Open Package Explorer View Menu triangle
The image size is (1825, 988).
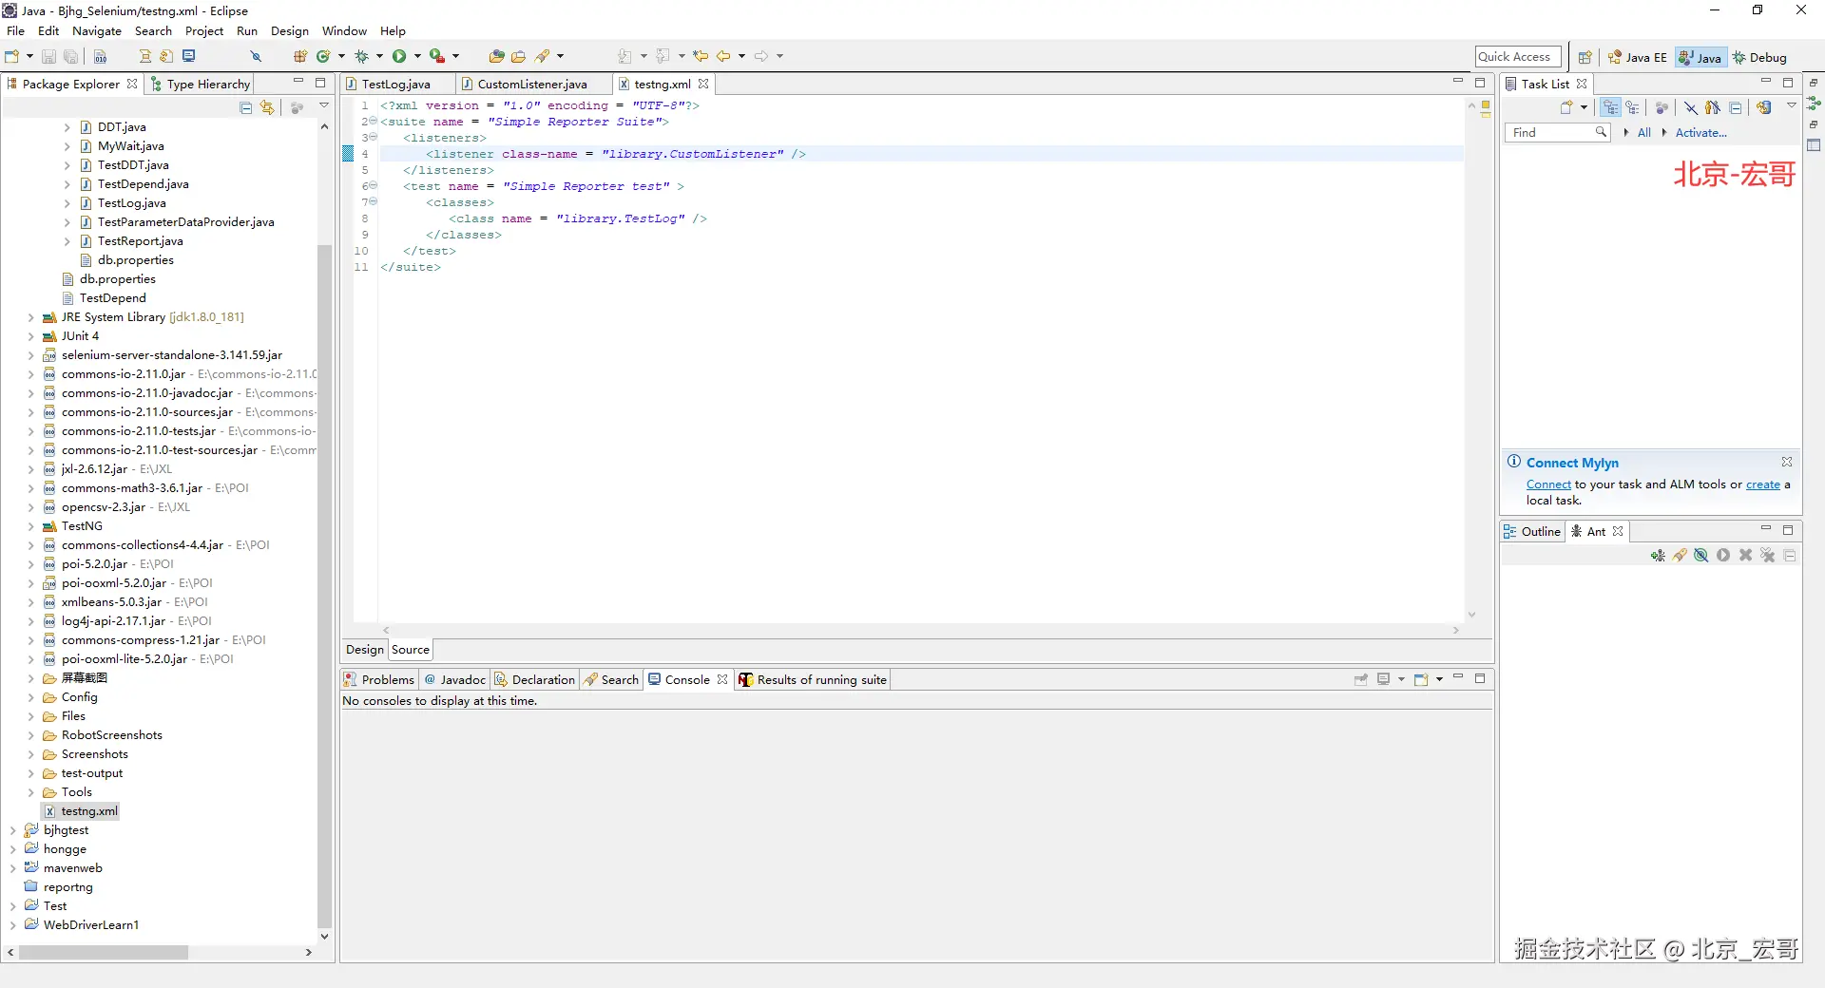323,106
